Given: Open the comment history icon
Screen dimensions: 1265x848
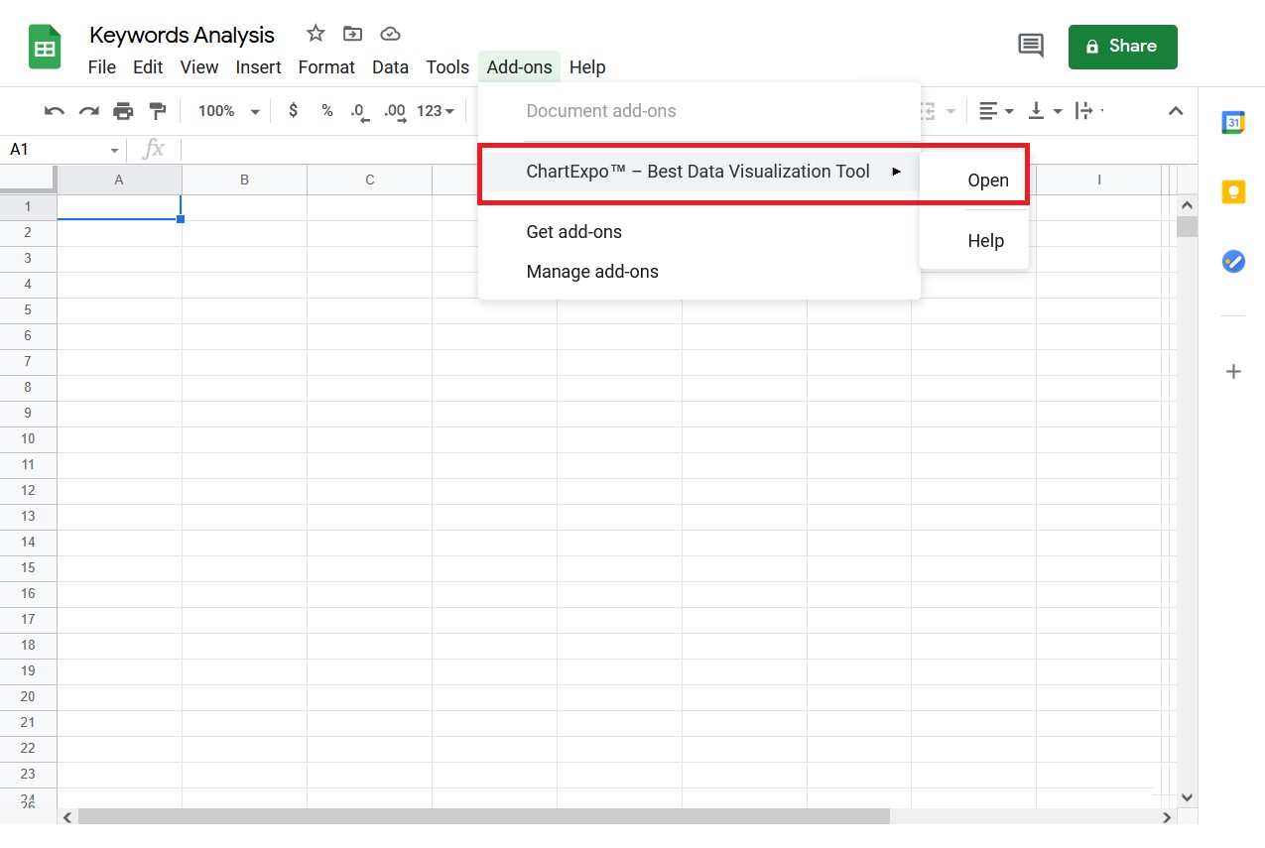Looking at the screenshot, I should (1031, 46).
